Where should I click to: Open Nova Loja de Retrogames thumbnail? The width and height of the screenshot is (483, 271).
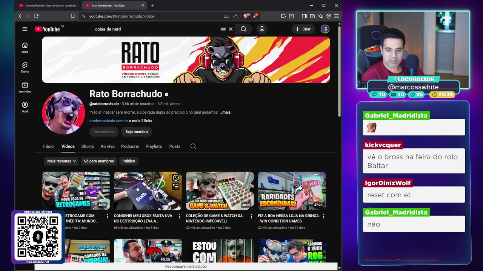pyautogui.click(x=76, y=191)
